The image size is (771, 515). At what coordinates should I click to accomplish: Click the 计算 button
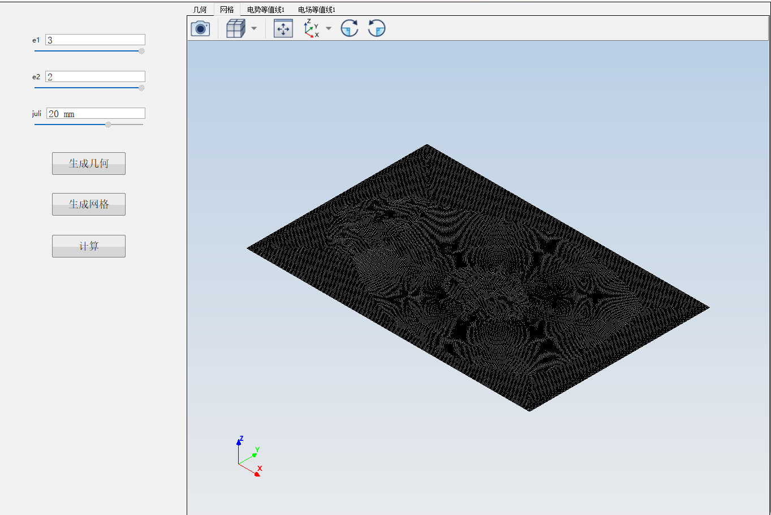click(x=89, y=246)
